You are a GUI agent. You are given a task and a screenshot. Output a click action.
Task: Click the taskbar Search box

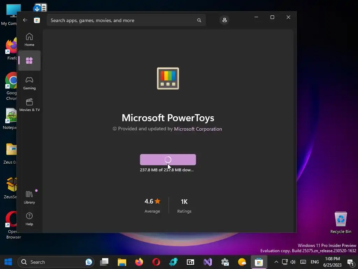(x=56, y=262)
